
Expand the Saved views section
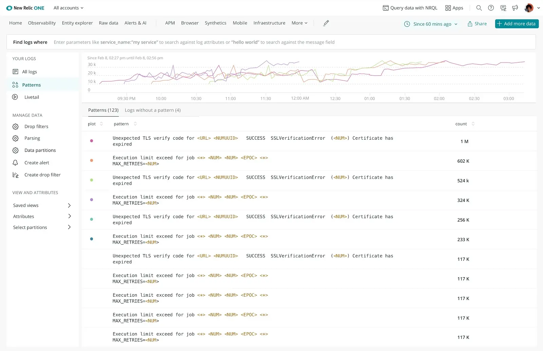coord(41,205)
